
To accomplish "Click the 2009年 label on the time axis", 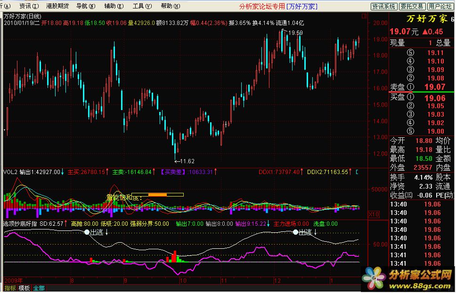I will [x=14, y=280].
